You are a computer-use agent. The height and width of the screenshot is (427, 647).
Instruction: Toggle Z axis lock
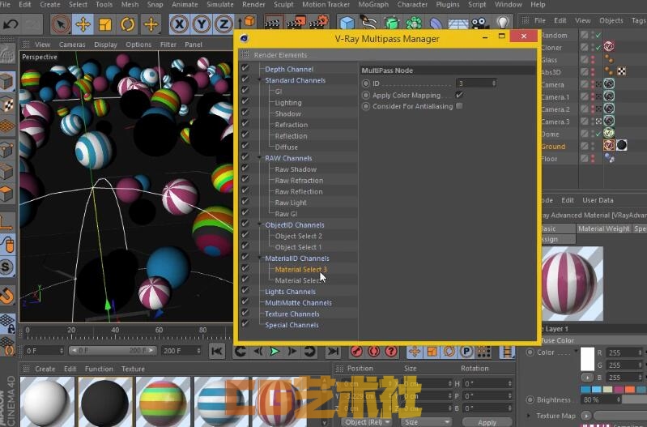point(223,24)
